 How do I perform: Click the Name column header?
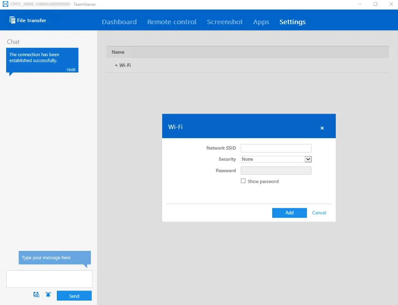tap(118, 52)
